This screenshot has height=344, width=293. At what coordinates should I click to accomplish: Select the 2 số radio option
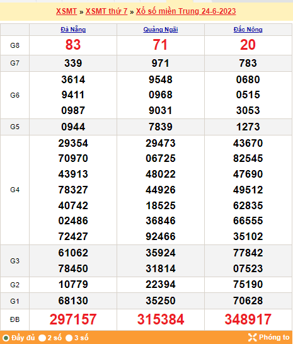[x=42, y=338]
